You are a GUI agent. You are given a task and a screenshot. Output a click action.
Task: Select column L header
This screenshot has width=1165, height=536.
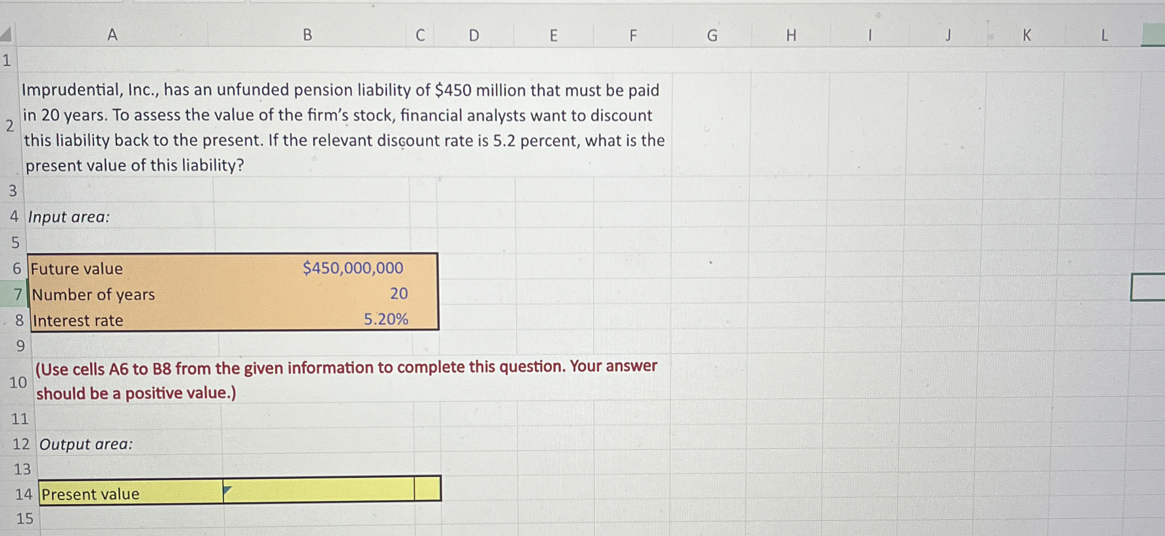1104,35
